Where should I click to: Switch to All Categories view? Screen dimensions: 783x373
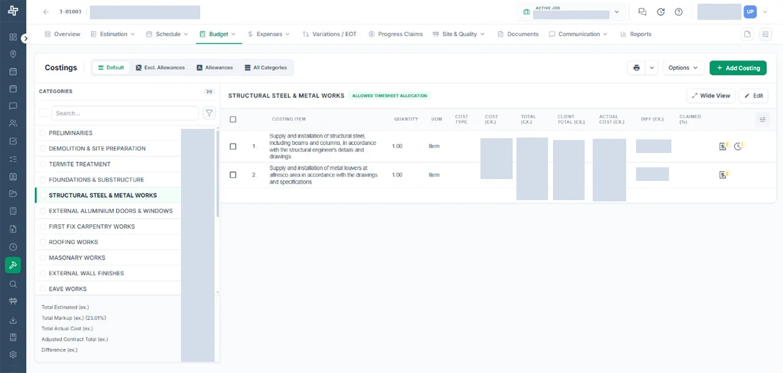click(x=265, y=68)
